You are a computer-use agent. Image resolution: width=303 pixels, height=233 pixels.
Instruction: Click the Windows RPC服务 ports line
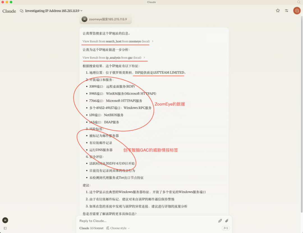120,108
